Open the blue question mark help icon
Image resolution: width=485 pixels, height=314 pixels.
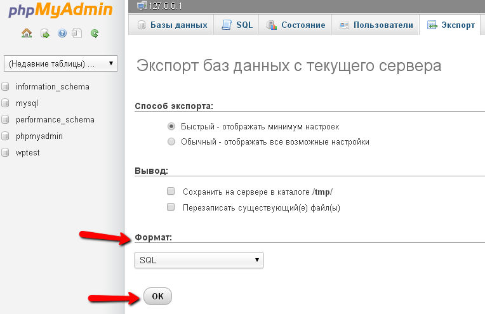62,33
